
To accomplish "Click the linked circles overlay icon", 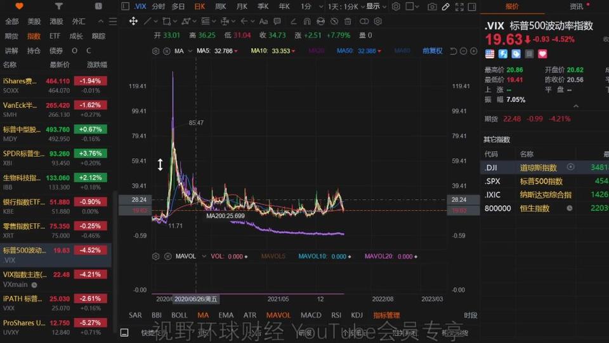I will pos(364,22).
